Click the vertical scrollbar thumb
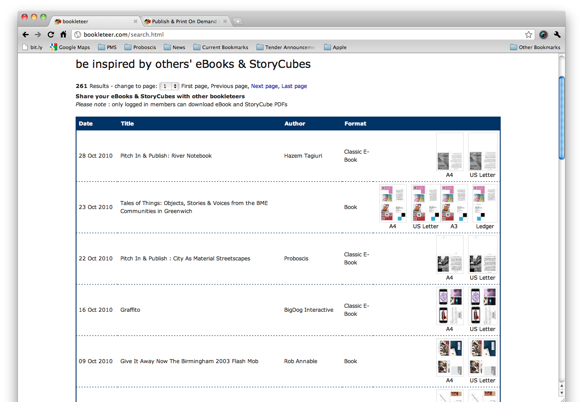Viewport: 583px width, 402px height. [x=562, y=117]
